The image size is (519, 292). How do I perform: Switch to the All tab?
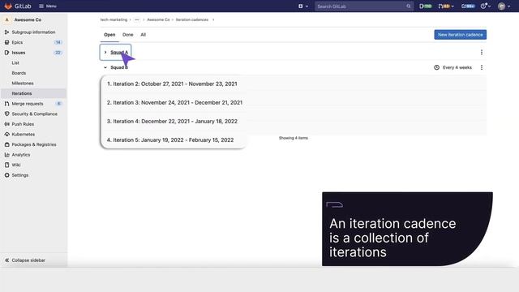coord(143,35)
